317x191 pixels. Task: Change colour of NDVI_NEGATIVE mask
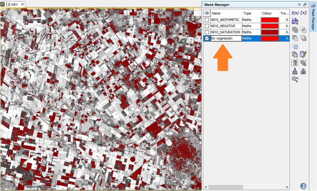270,26
